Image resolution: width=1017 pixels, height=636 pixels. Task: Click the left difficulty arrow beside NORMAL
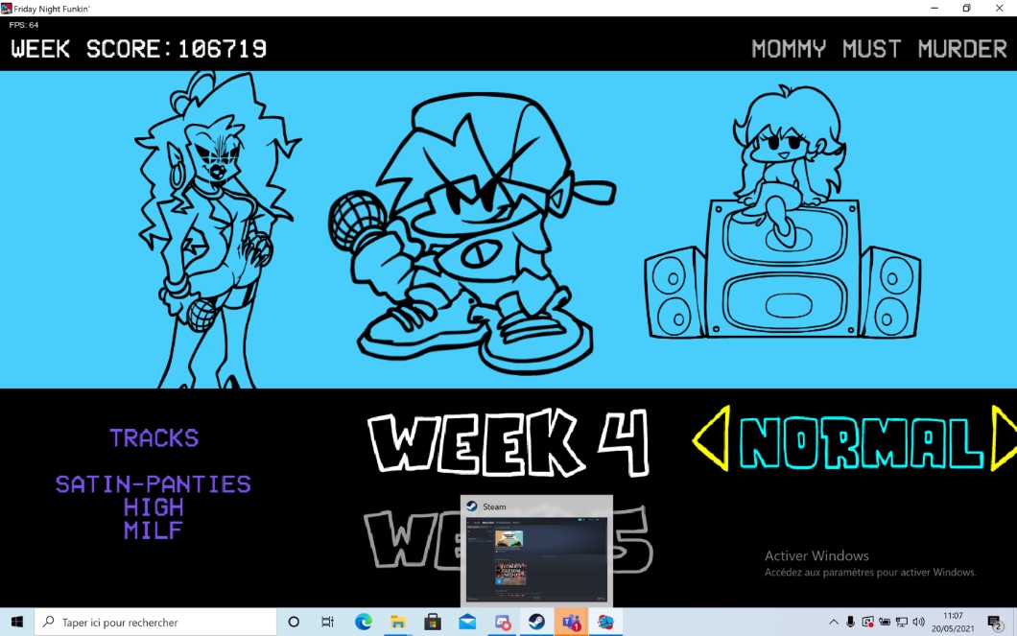[711, 439]
